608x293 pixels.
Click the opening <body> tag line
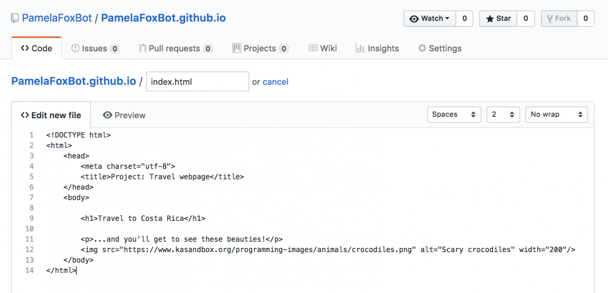coord(76,198)
